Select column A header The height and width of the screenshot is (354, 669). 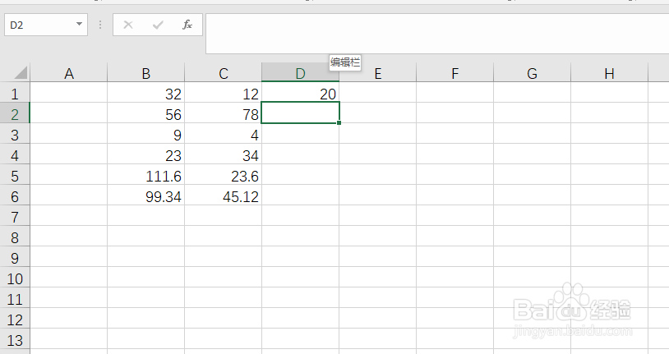tap(69, 72)
